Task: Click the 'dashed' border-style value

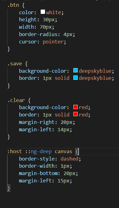Action: click(69, 159)
